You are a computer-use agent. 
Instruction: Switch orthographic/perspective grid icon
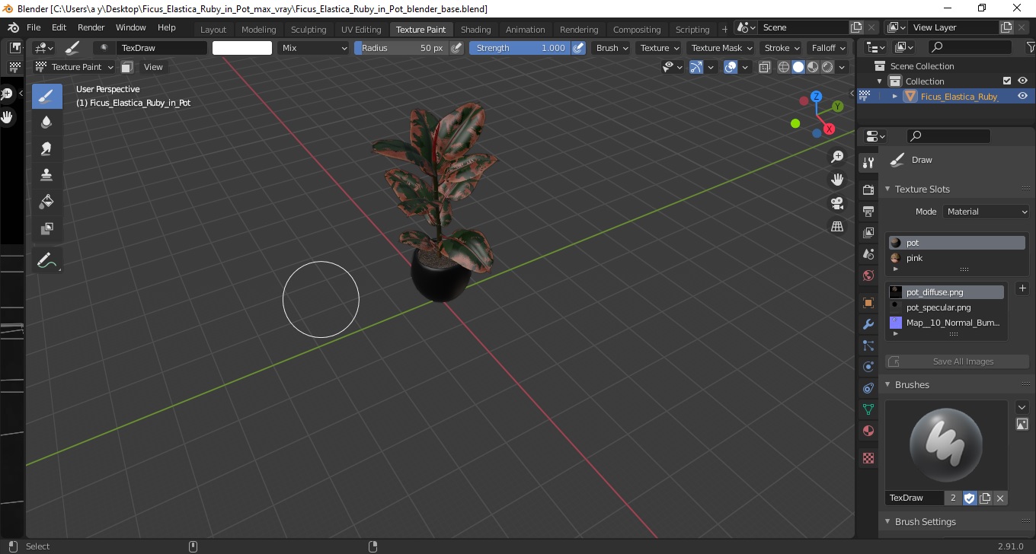point(837,226)
